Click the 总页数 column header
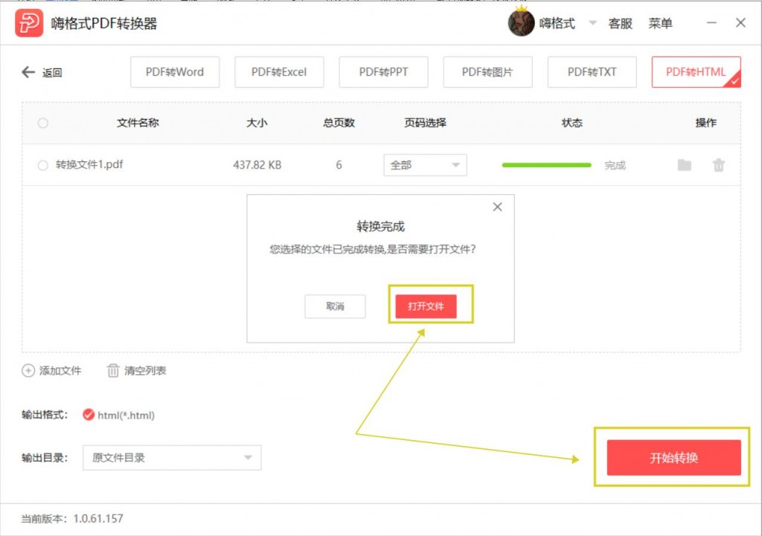The image size is (762, 536). point(339,123)
